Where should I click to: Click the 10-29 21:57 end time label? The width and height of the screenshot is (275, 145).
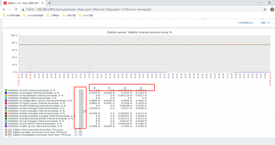[270, 79]
